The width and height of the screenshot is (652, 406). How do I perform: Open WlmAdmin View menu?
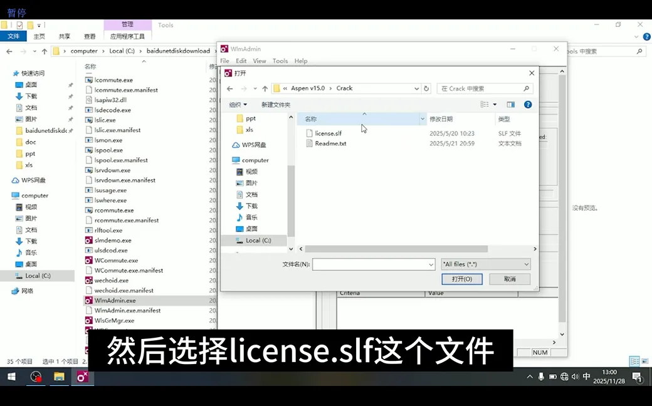[260, 61]
